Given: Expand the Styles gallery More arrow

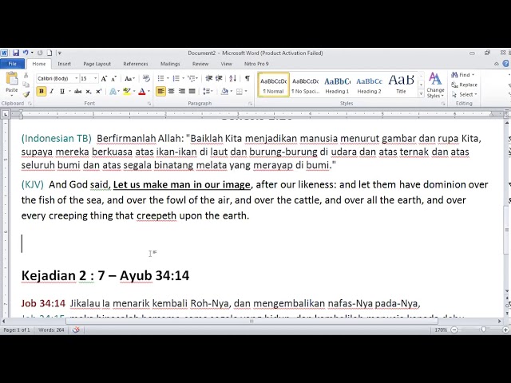Looking at the screenshot, I should pos(421,94).
